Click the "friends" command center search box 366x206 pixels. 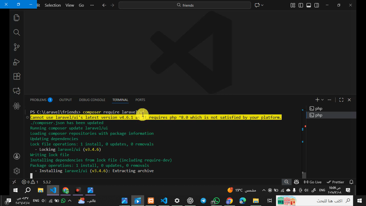[x=185, y=5]
